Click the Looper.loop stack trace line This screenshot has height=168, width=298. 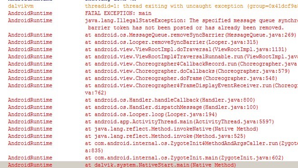(149, 114)
